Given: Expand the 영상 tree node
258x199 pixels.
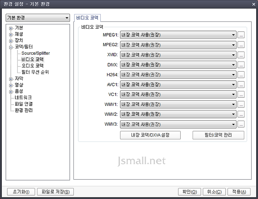Looking at the screenshot, I should [11, 85].
